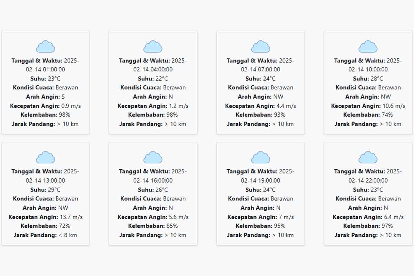Viewport: 414px width, 276px height.
Task: Click the cloud icon on the 07:00:00 card
Action: [x=260, y=47]
